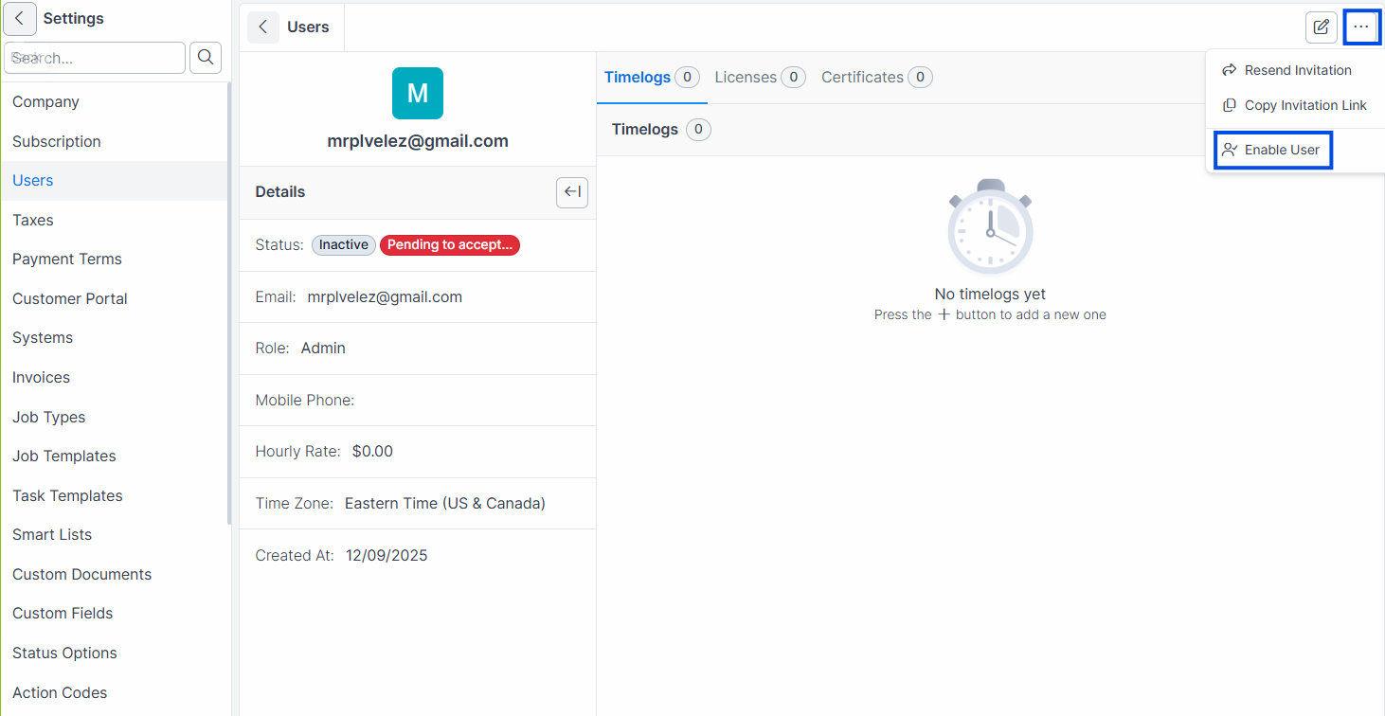The width and height of the screenshot is (1385, 716).
Task: Select the Timelogs tab
Action: click(652, 78)
